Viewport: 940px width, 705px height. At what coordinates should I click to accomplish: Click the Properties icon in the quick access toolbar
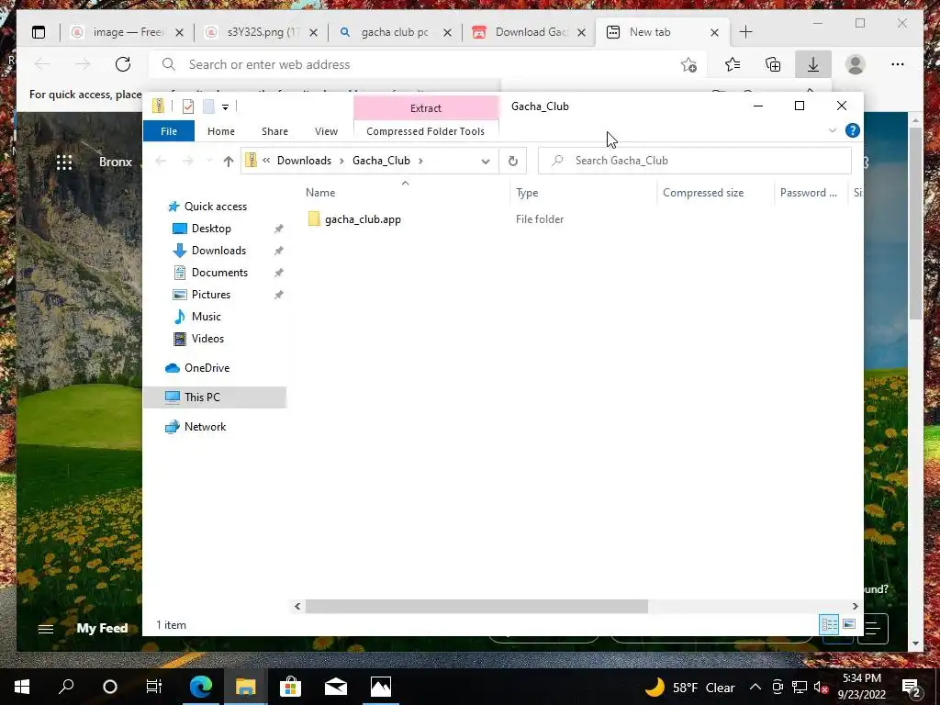(x=188, y=106)
